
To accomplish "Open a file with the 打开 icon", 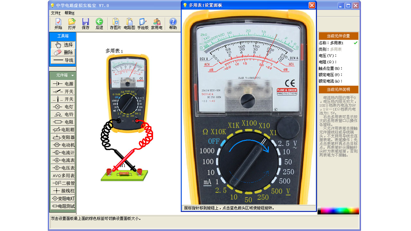I will click(x=72, y=24).
